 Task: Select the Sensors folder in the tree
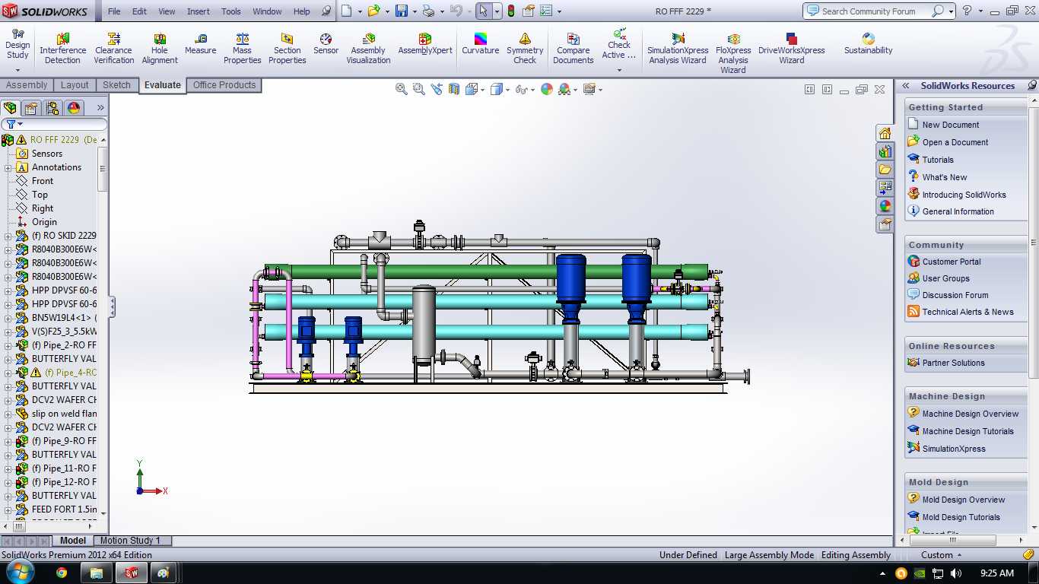click(47, 154)
